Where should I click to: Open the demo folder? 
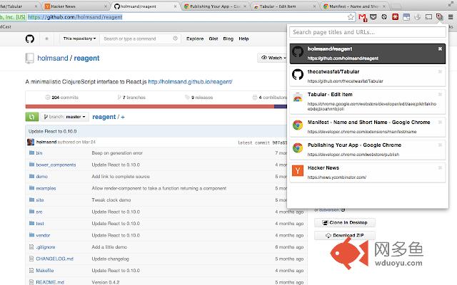coord(41,176)
